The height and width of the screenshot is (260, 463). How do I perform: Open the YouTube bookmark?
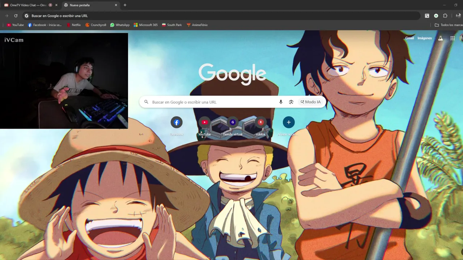tap(15, 25)
